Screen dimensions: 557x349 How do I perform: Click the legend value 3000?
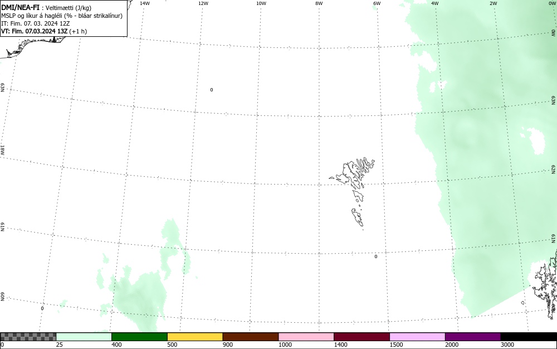coord(507,345)
